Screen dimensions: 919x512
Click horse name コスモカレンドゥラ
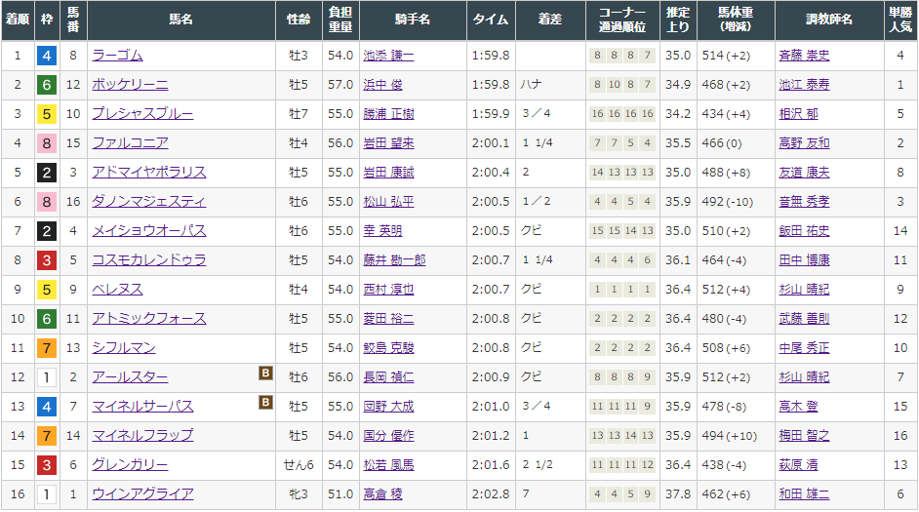149,260
